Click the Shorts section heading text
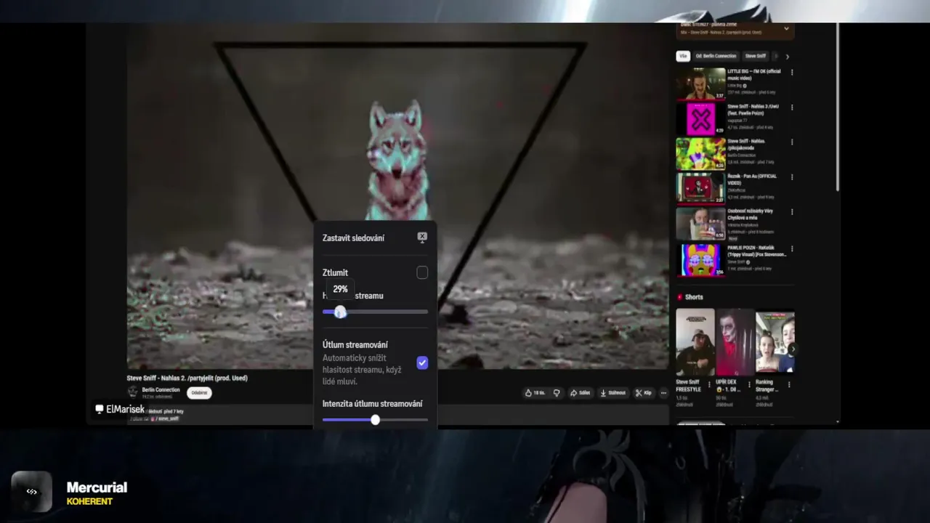Viewport: 930px width, 523px height. pyautogui.click(x=694, y=297)
